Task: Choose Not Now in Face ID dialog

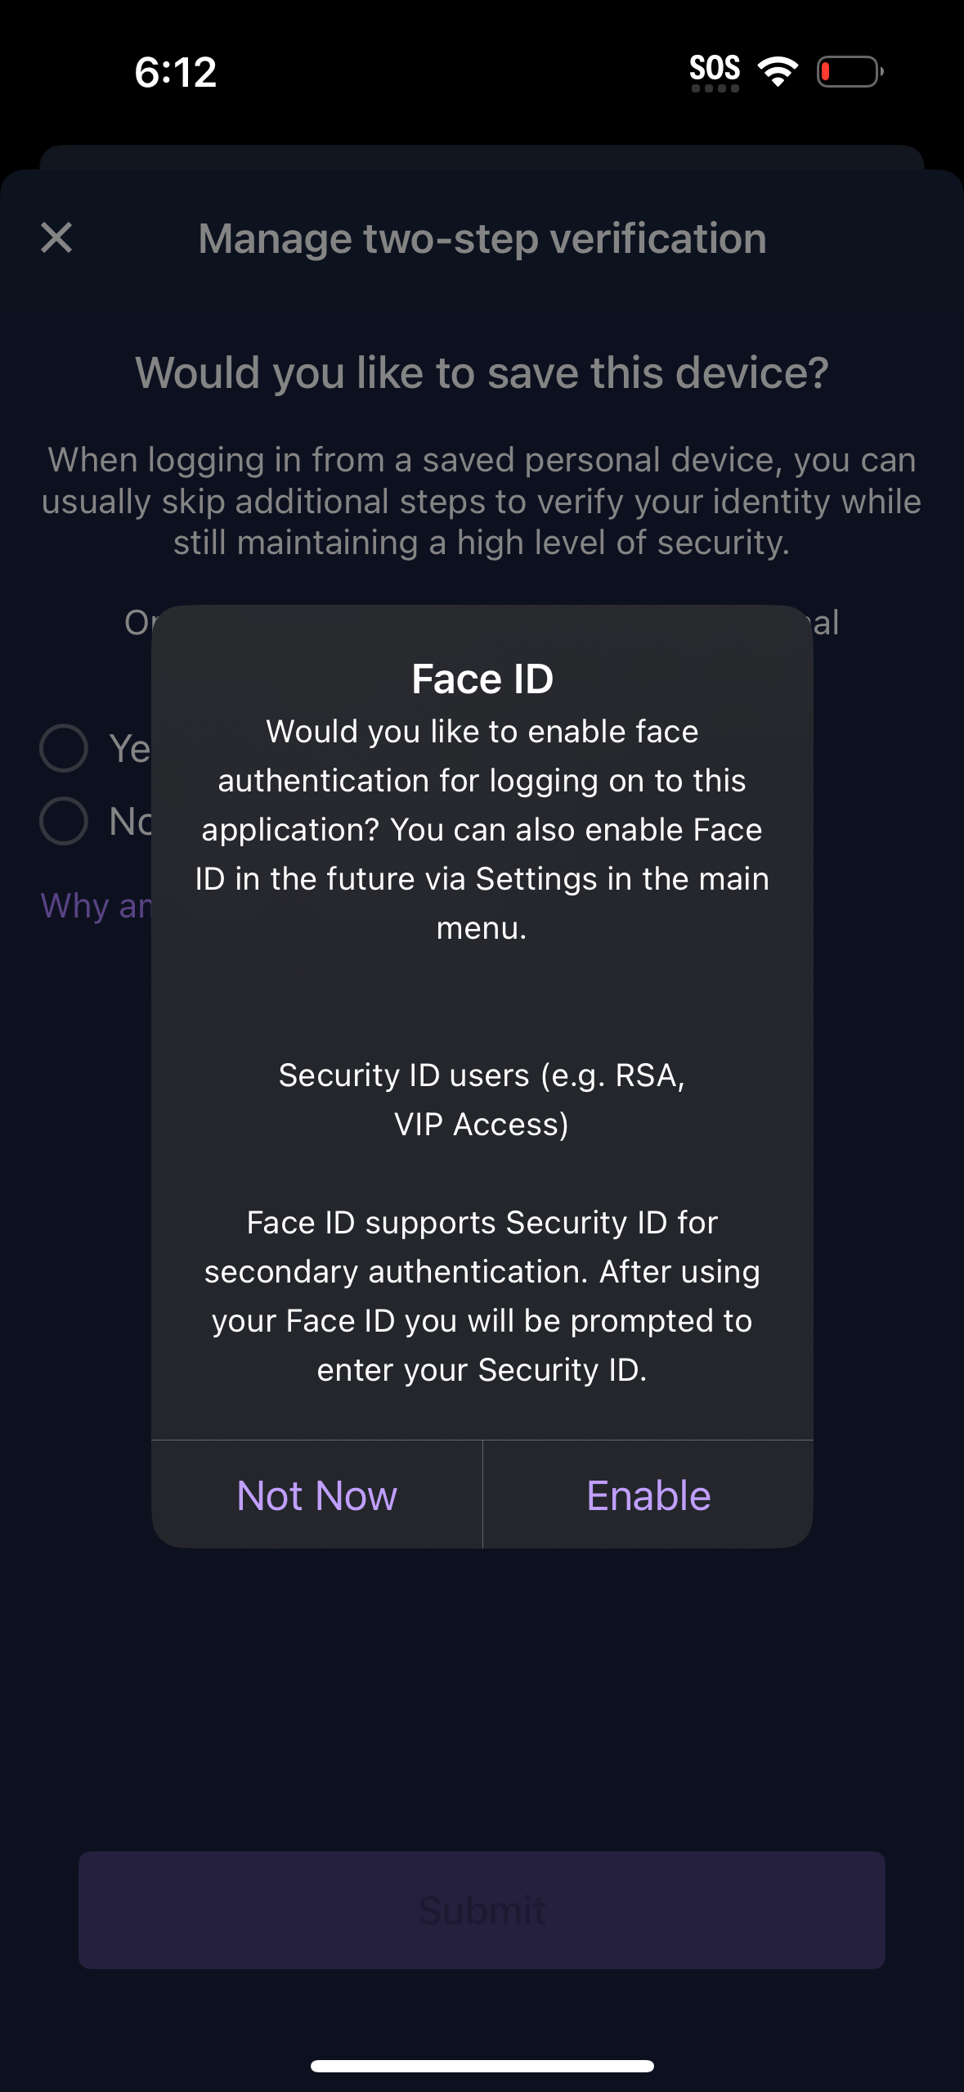Action: pyautogui.click(x=317, y=1495)
